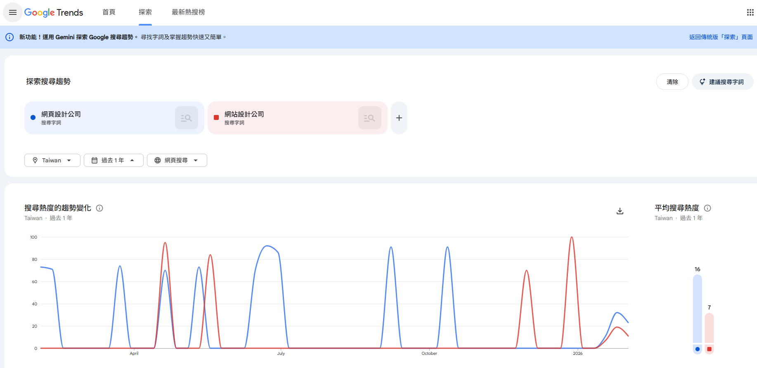Click the location pin icon in the Taiwan filter

pos(35,160)
